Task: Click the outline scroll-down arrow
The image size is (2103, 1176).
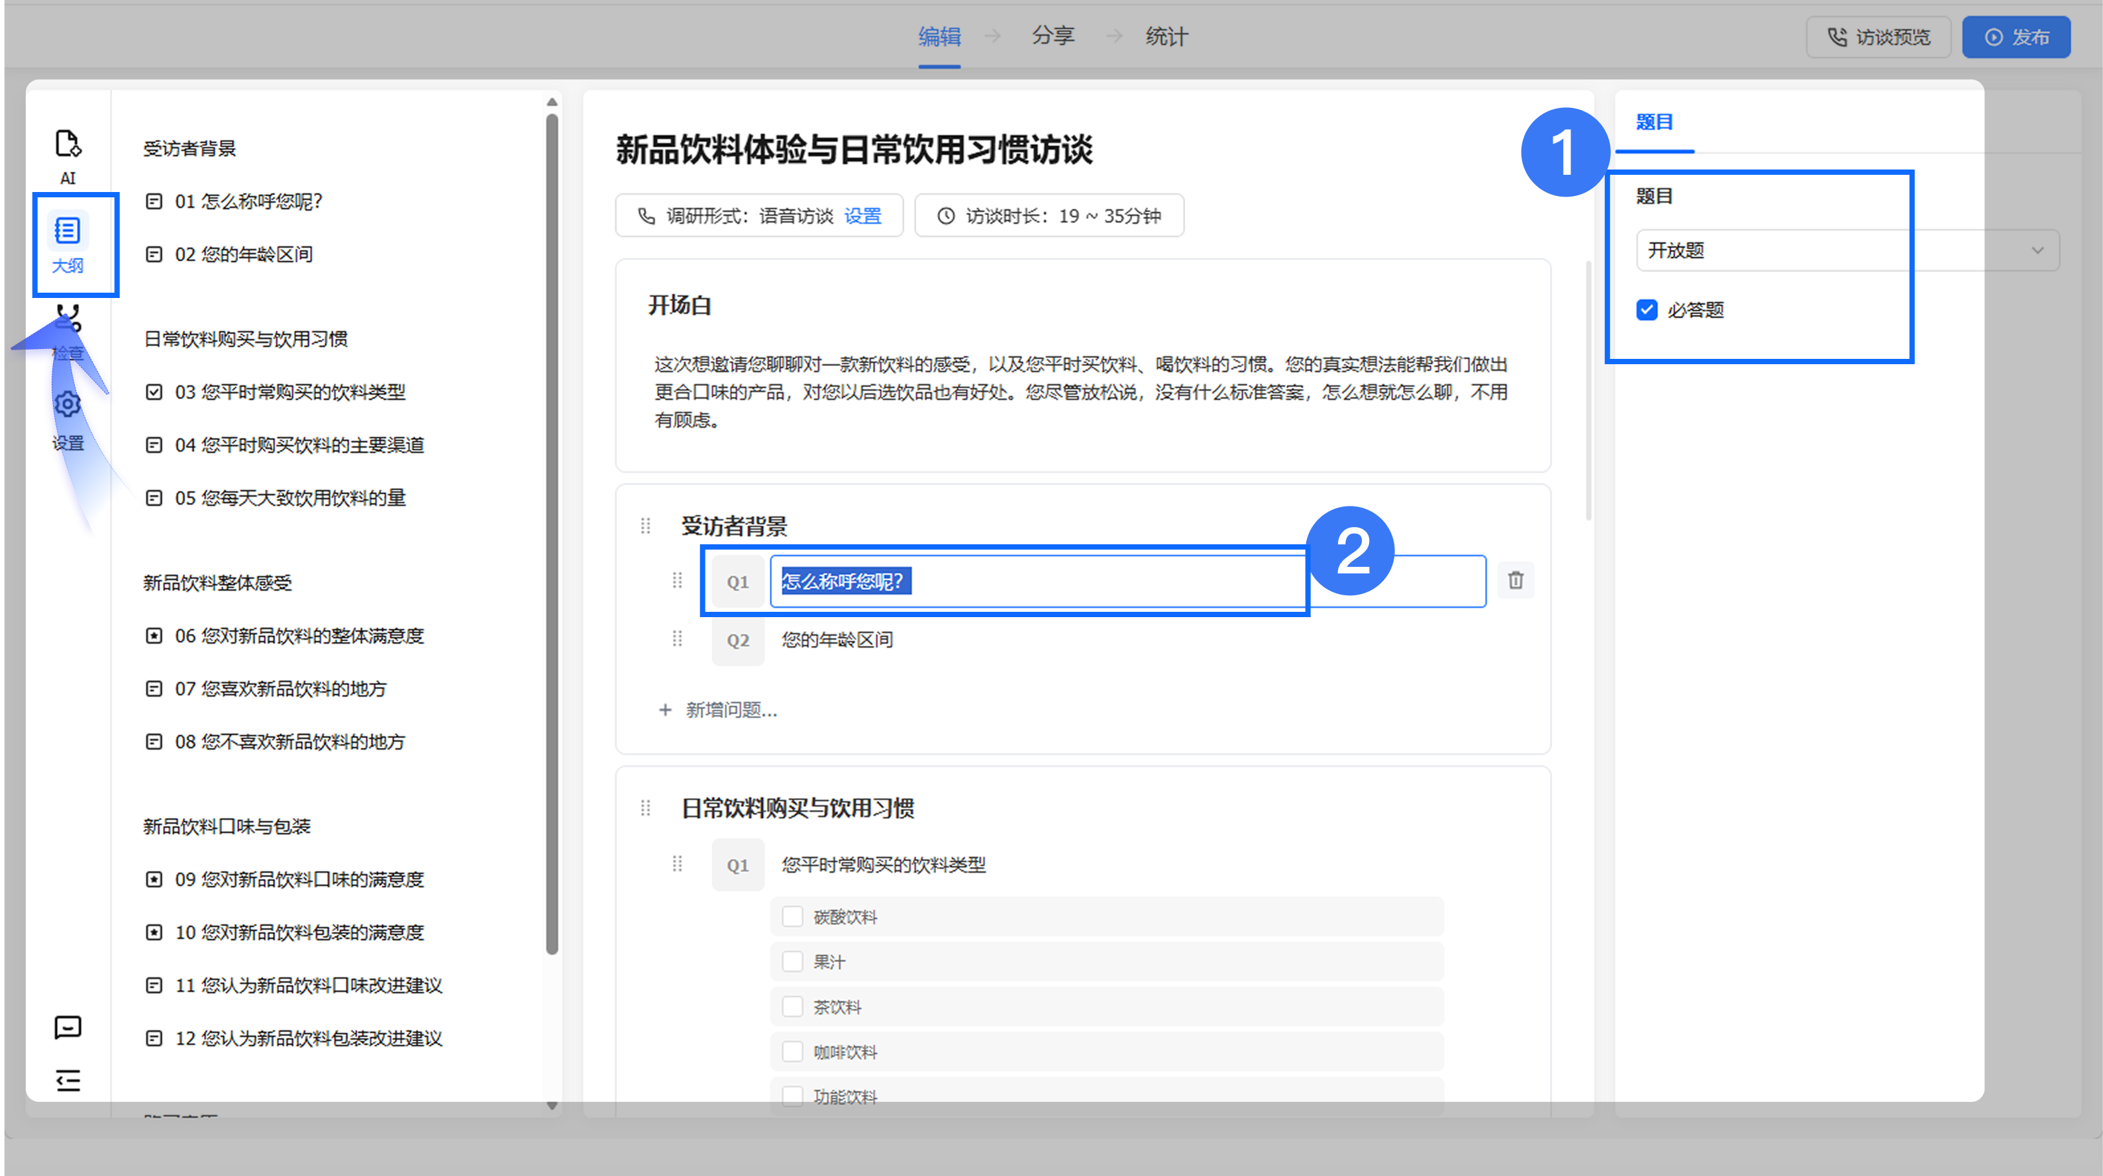Action: 552,1106
